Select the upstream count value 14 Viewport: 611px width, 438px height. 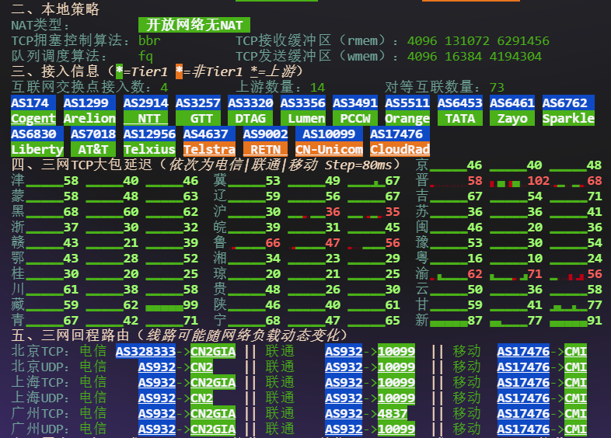pyautogui.click(x=318, y=87)
